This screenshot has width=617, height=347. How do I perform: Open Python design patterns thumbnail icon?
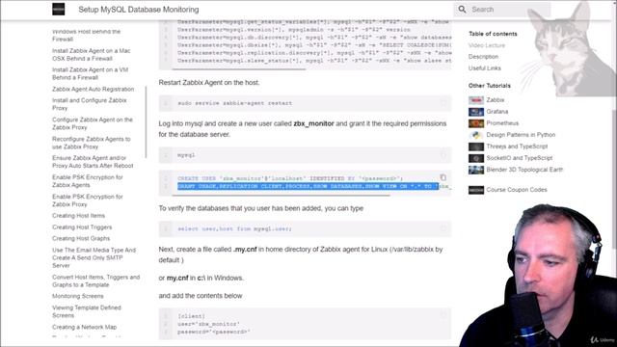click(x=476, y=135)
